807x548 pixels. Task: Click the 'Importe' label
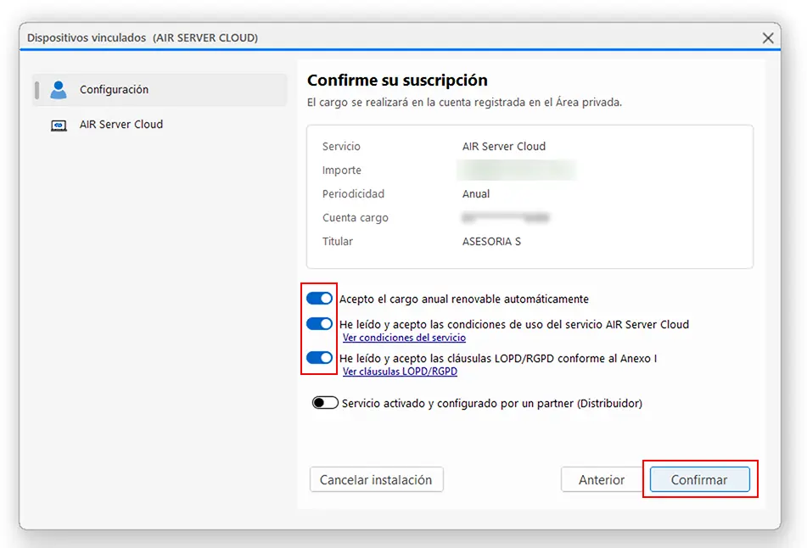coord(342,171)
